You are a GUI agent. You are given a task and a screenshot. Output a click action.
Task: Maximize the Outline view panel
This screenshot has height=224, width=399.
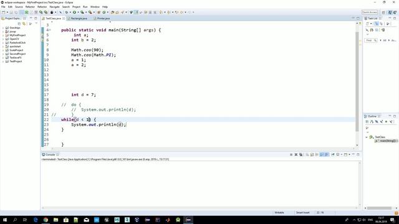[395, 116]
